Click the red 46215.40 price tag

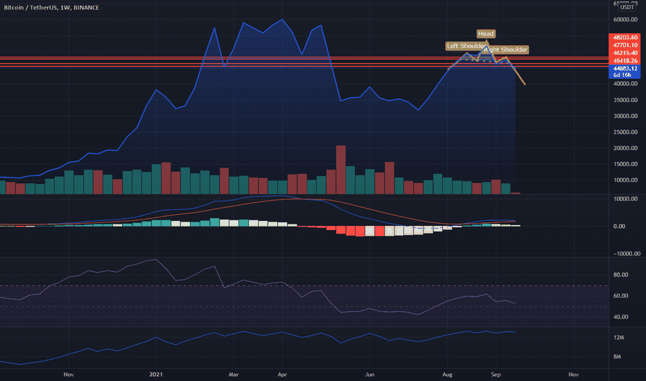[625, 53]
